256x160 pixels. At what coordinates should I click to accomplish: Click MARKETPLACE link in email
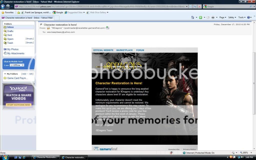point(124,50)
